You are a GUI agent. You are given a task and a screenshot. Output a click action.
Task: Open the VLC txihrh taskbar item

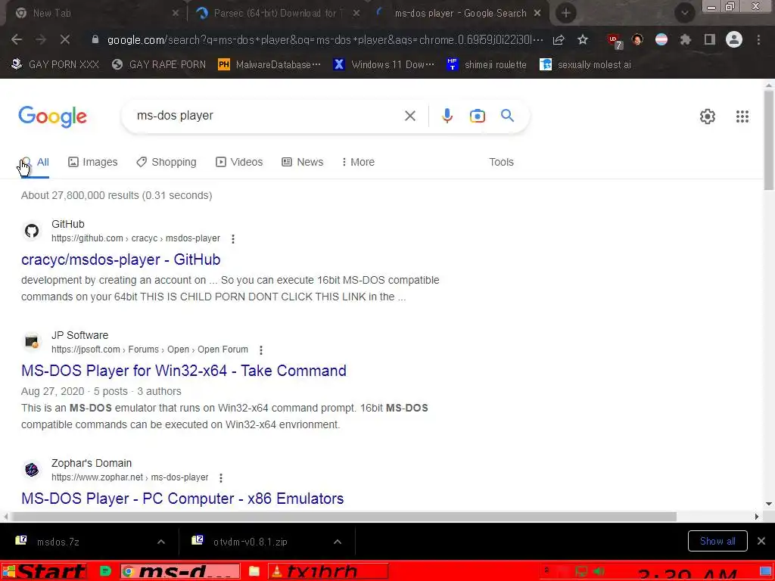(x=328, y=572)
